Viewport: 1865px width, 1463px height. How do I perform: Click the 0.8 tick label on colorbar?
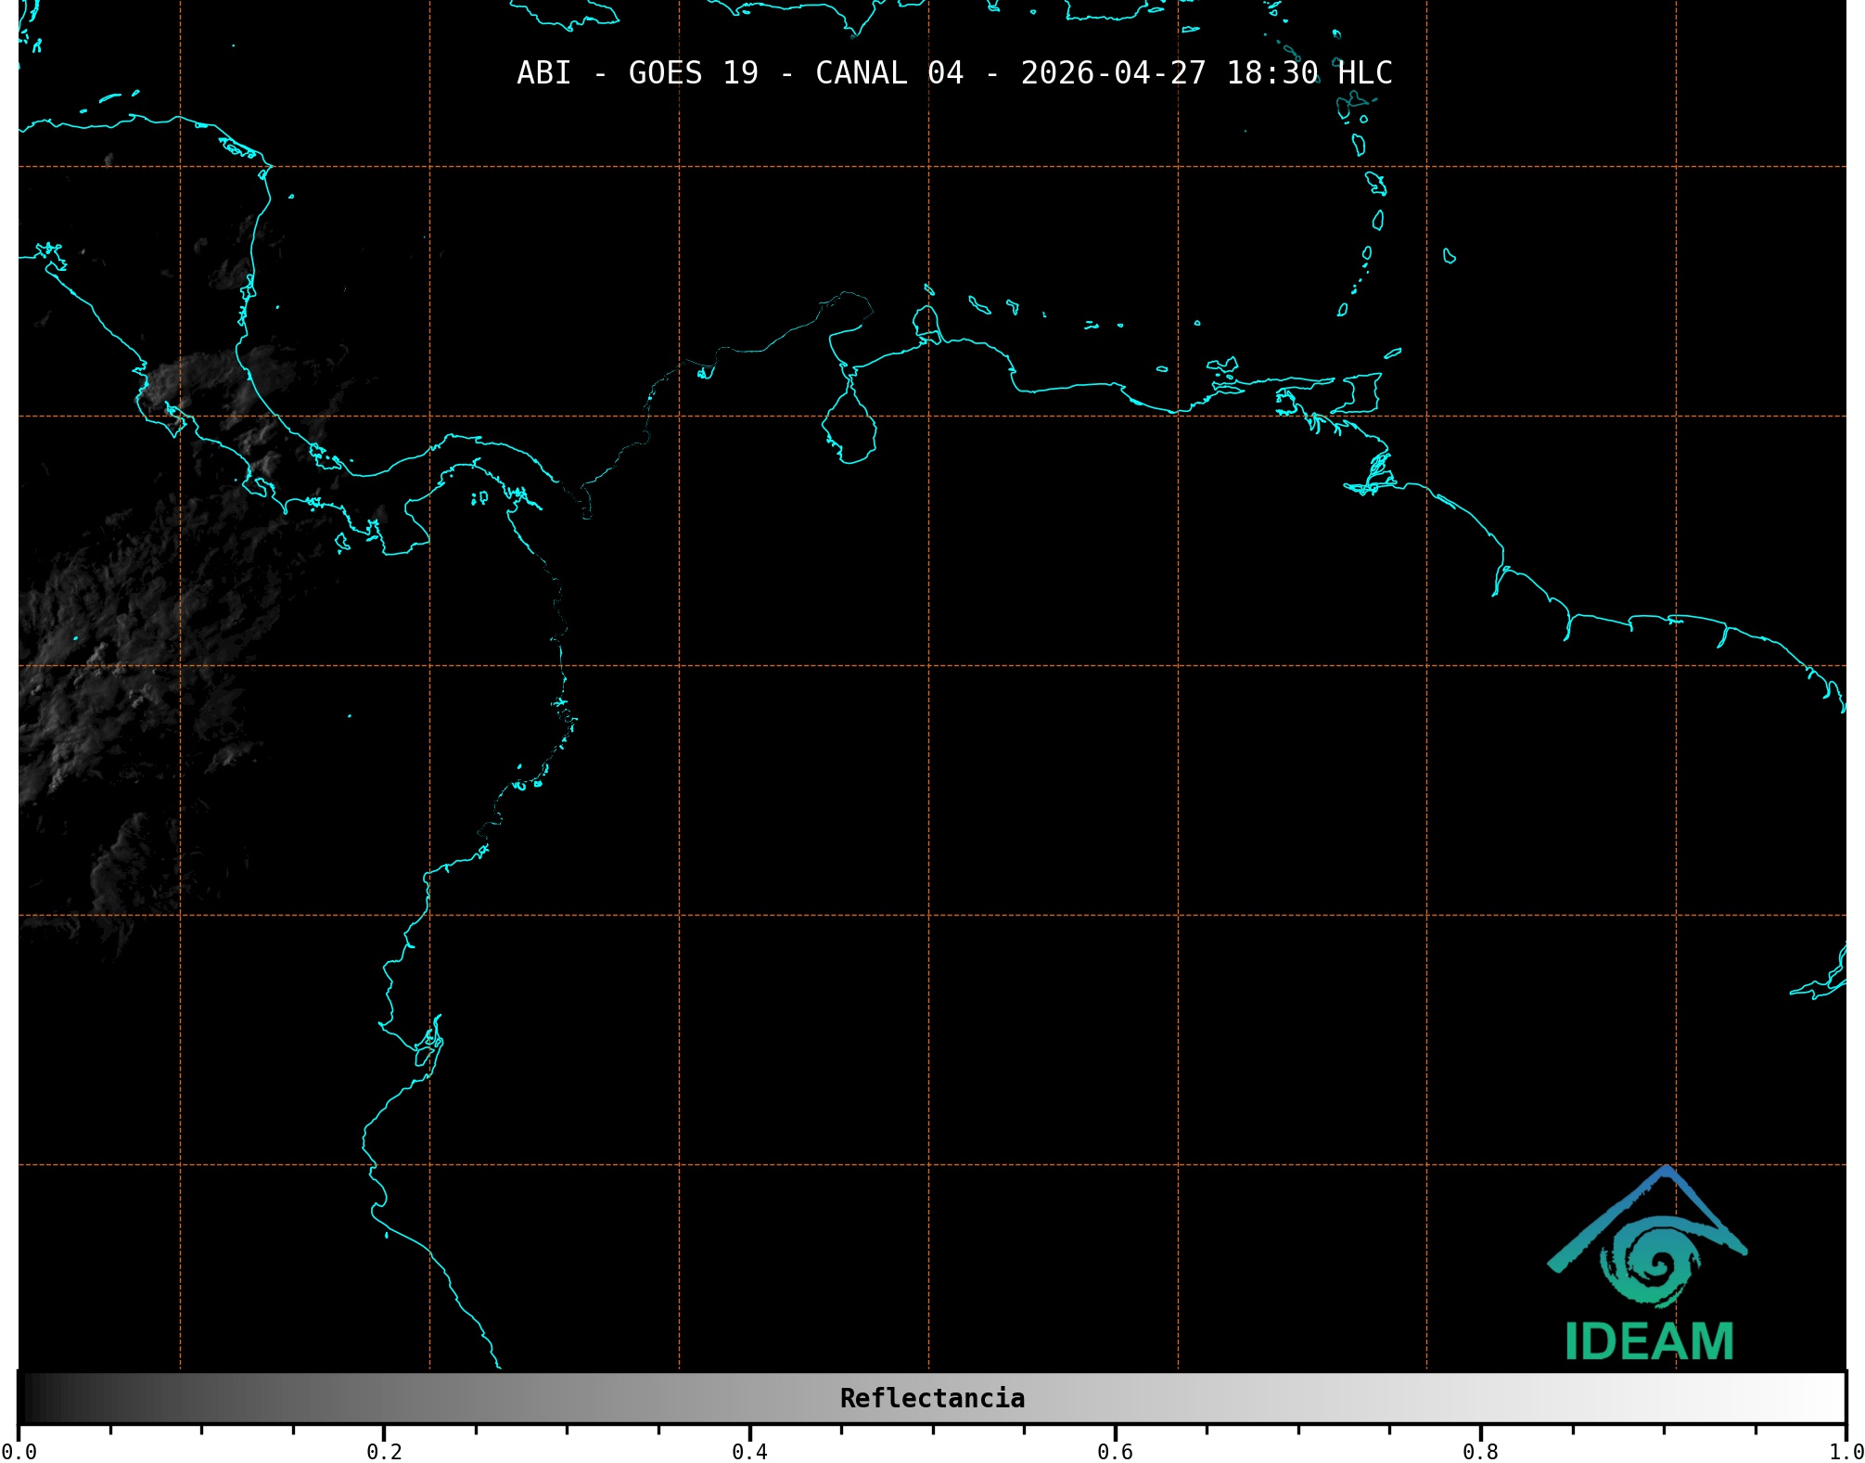pyautogui.click(x=1480, y=1452)
